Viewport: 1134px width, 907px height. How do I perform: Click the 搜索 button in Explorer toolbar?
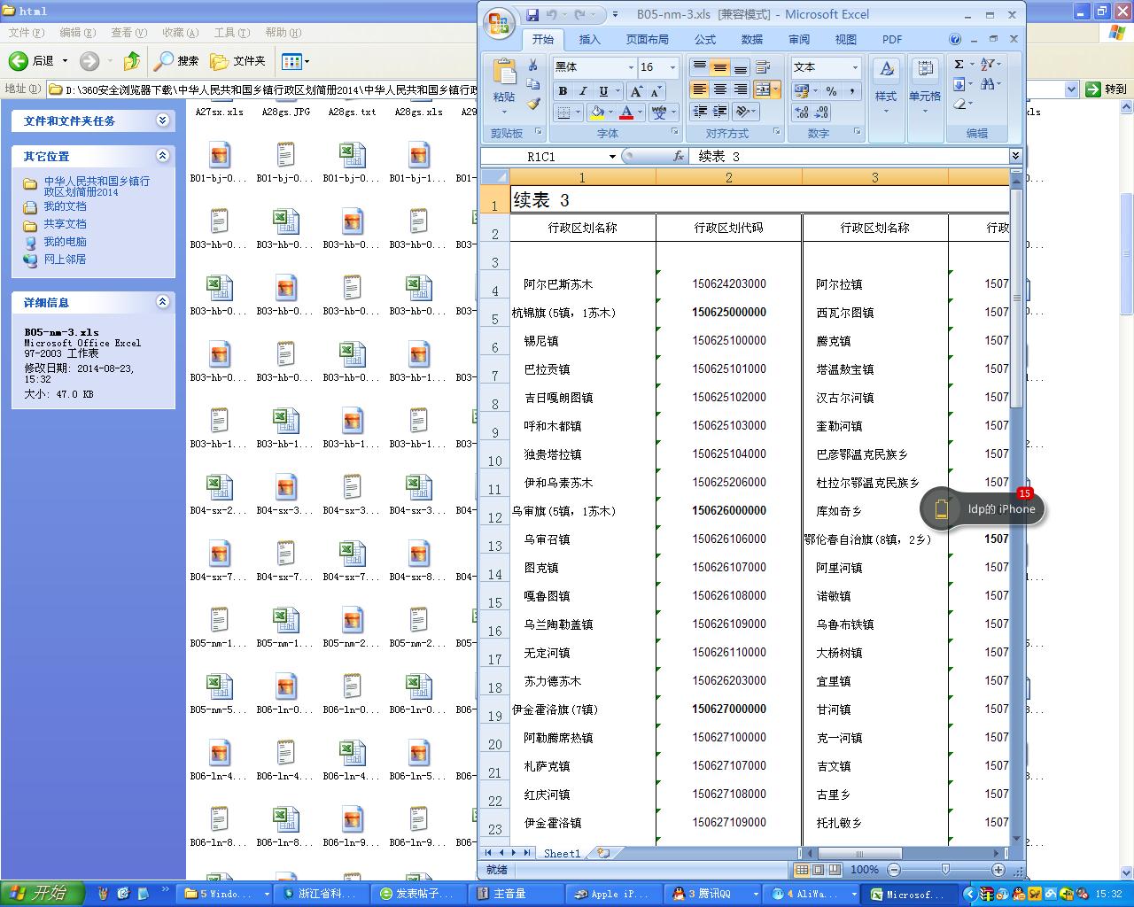177,61
